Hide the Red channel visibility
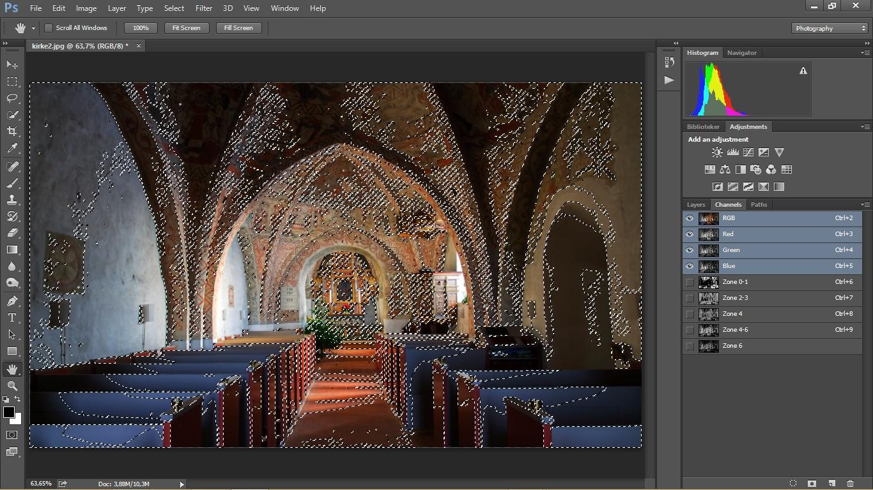873x490 pixels. coord(690,234)
